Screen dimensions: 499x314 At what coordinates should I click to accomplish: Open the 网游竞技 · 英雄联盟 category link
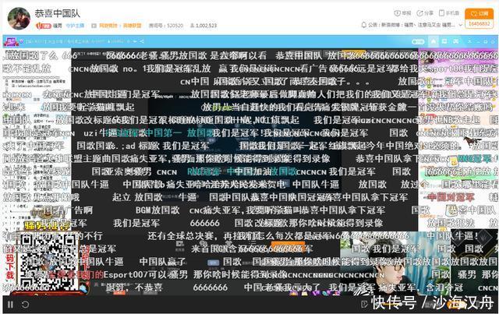(120, 26)
